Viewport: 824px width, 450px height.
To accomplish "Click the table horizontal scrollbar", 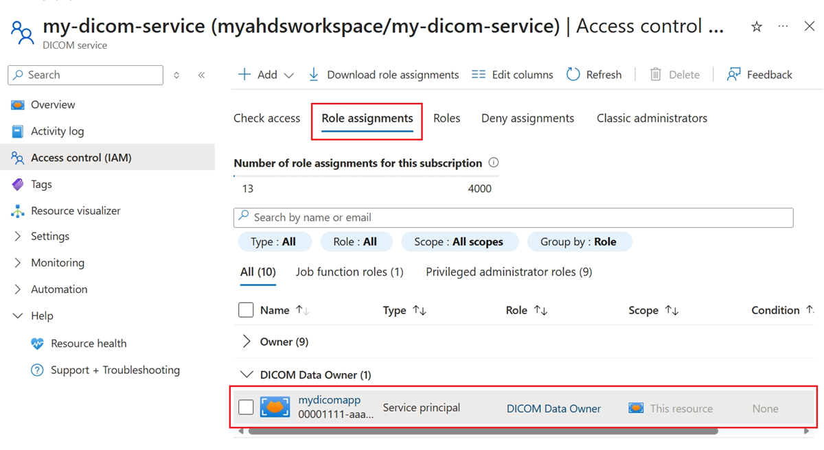I will coord(483,431).
